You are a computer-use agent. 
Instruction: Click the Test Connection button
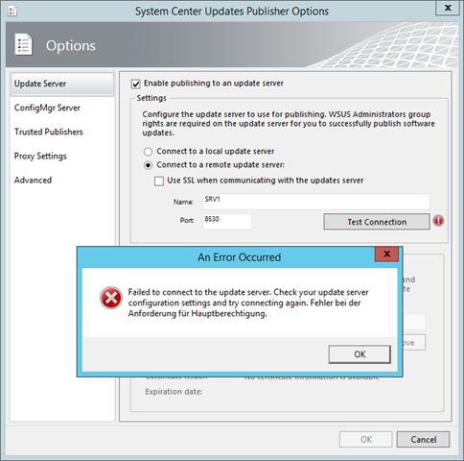(x=377, y=222)
